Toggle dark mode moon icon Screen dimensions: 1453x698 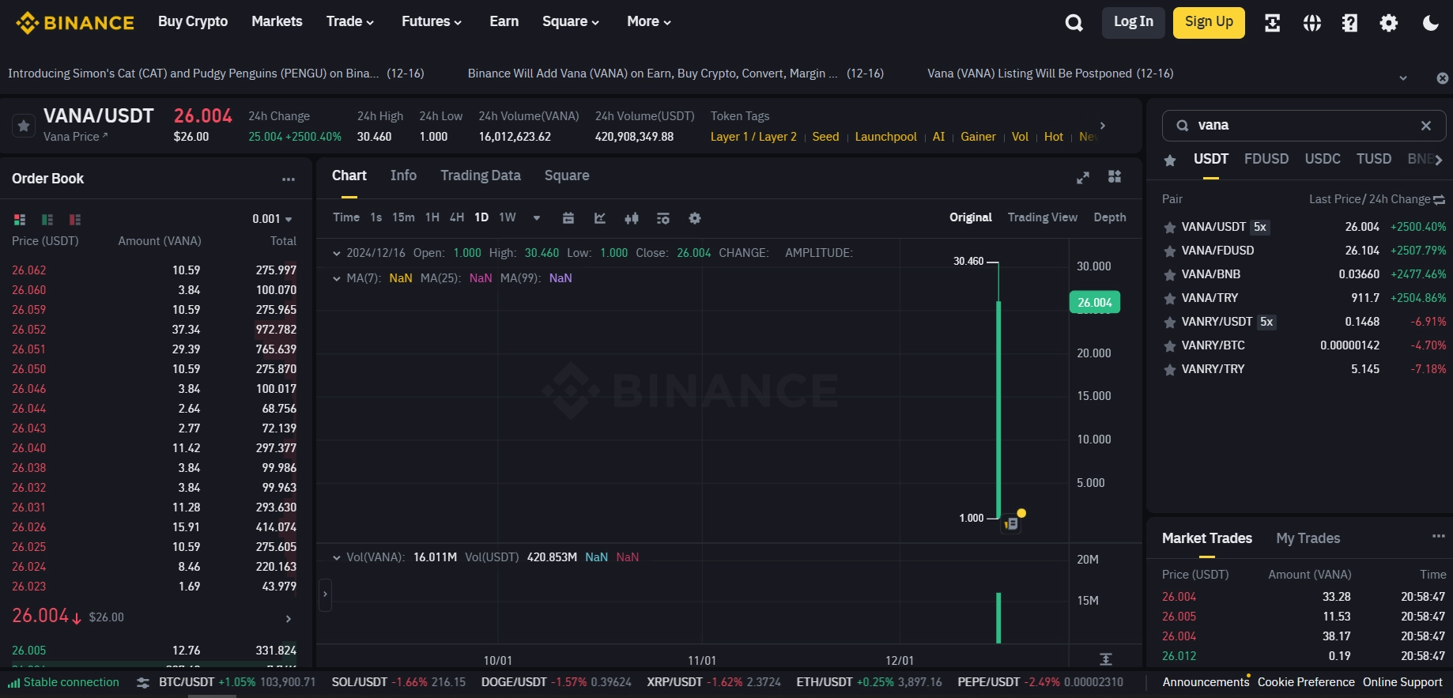[1431, 23]
